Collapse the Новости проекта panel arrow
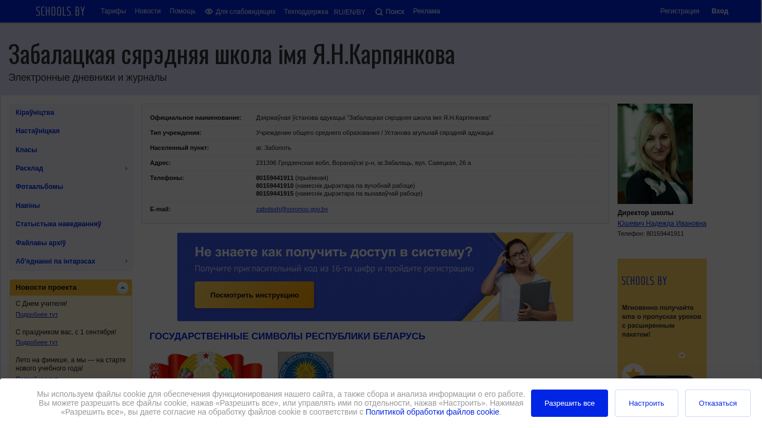Viewport: 762px width, 428px height. coord(123,288)
